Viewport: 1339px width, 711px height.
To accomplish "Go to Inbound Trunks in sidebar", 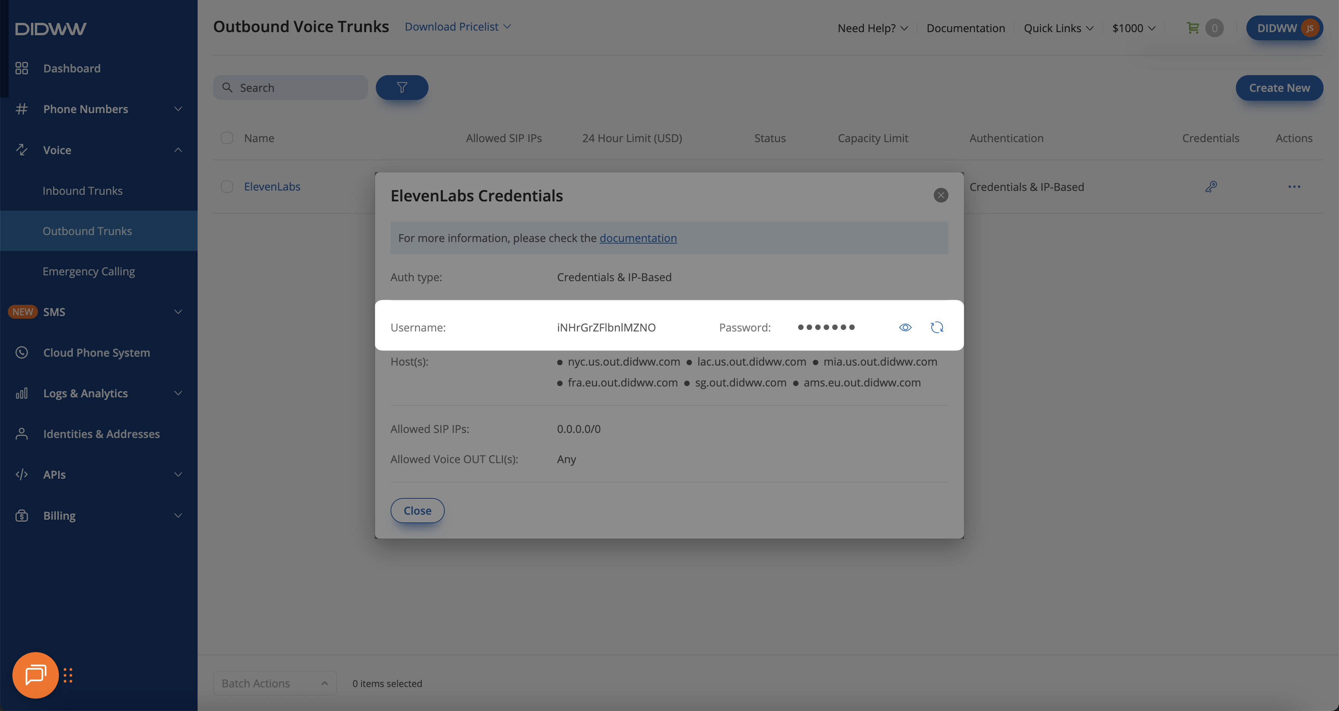I will 83,191.
